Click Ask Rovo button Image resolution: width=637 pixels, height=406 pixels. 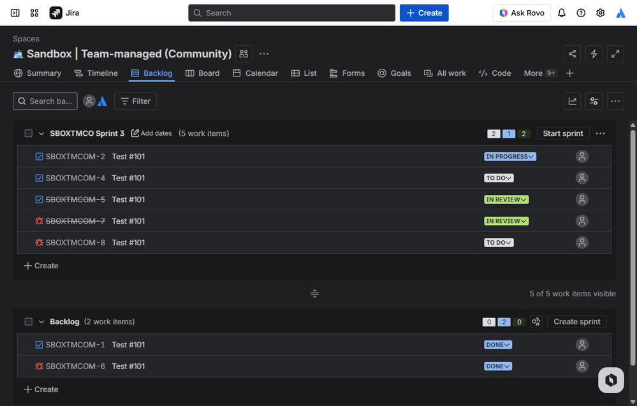(x=522, y=13)
